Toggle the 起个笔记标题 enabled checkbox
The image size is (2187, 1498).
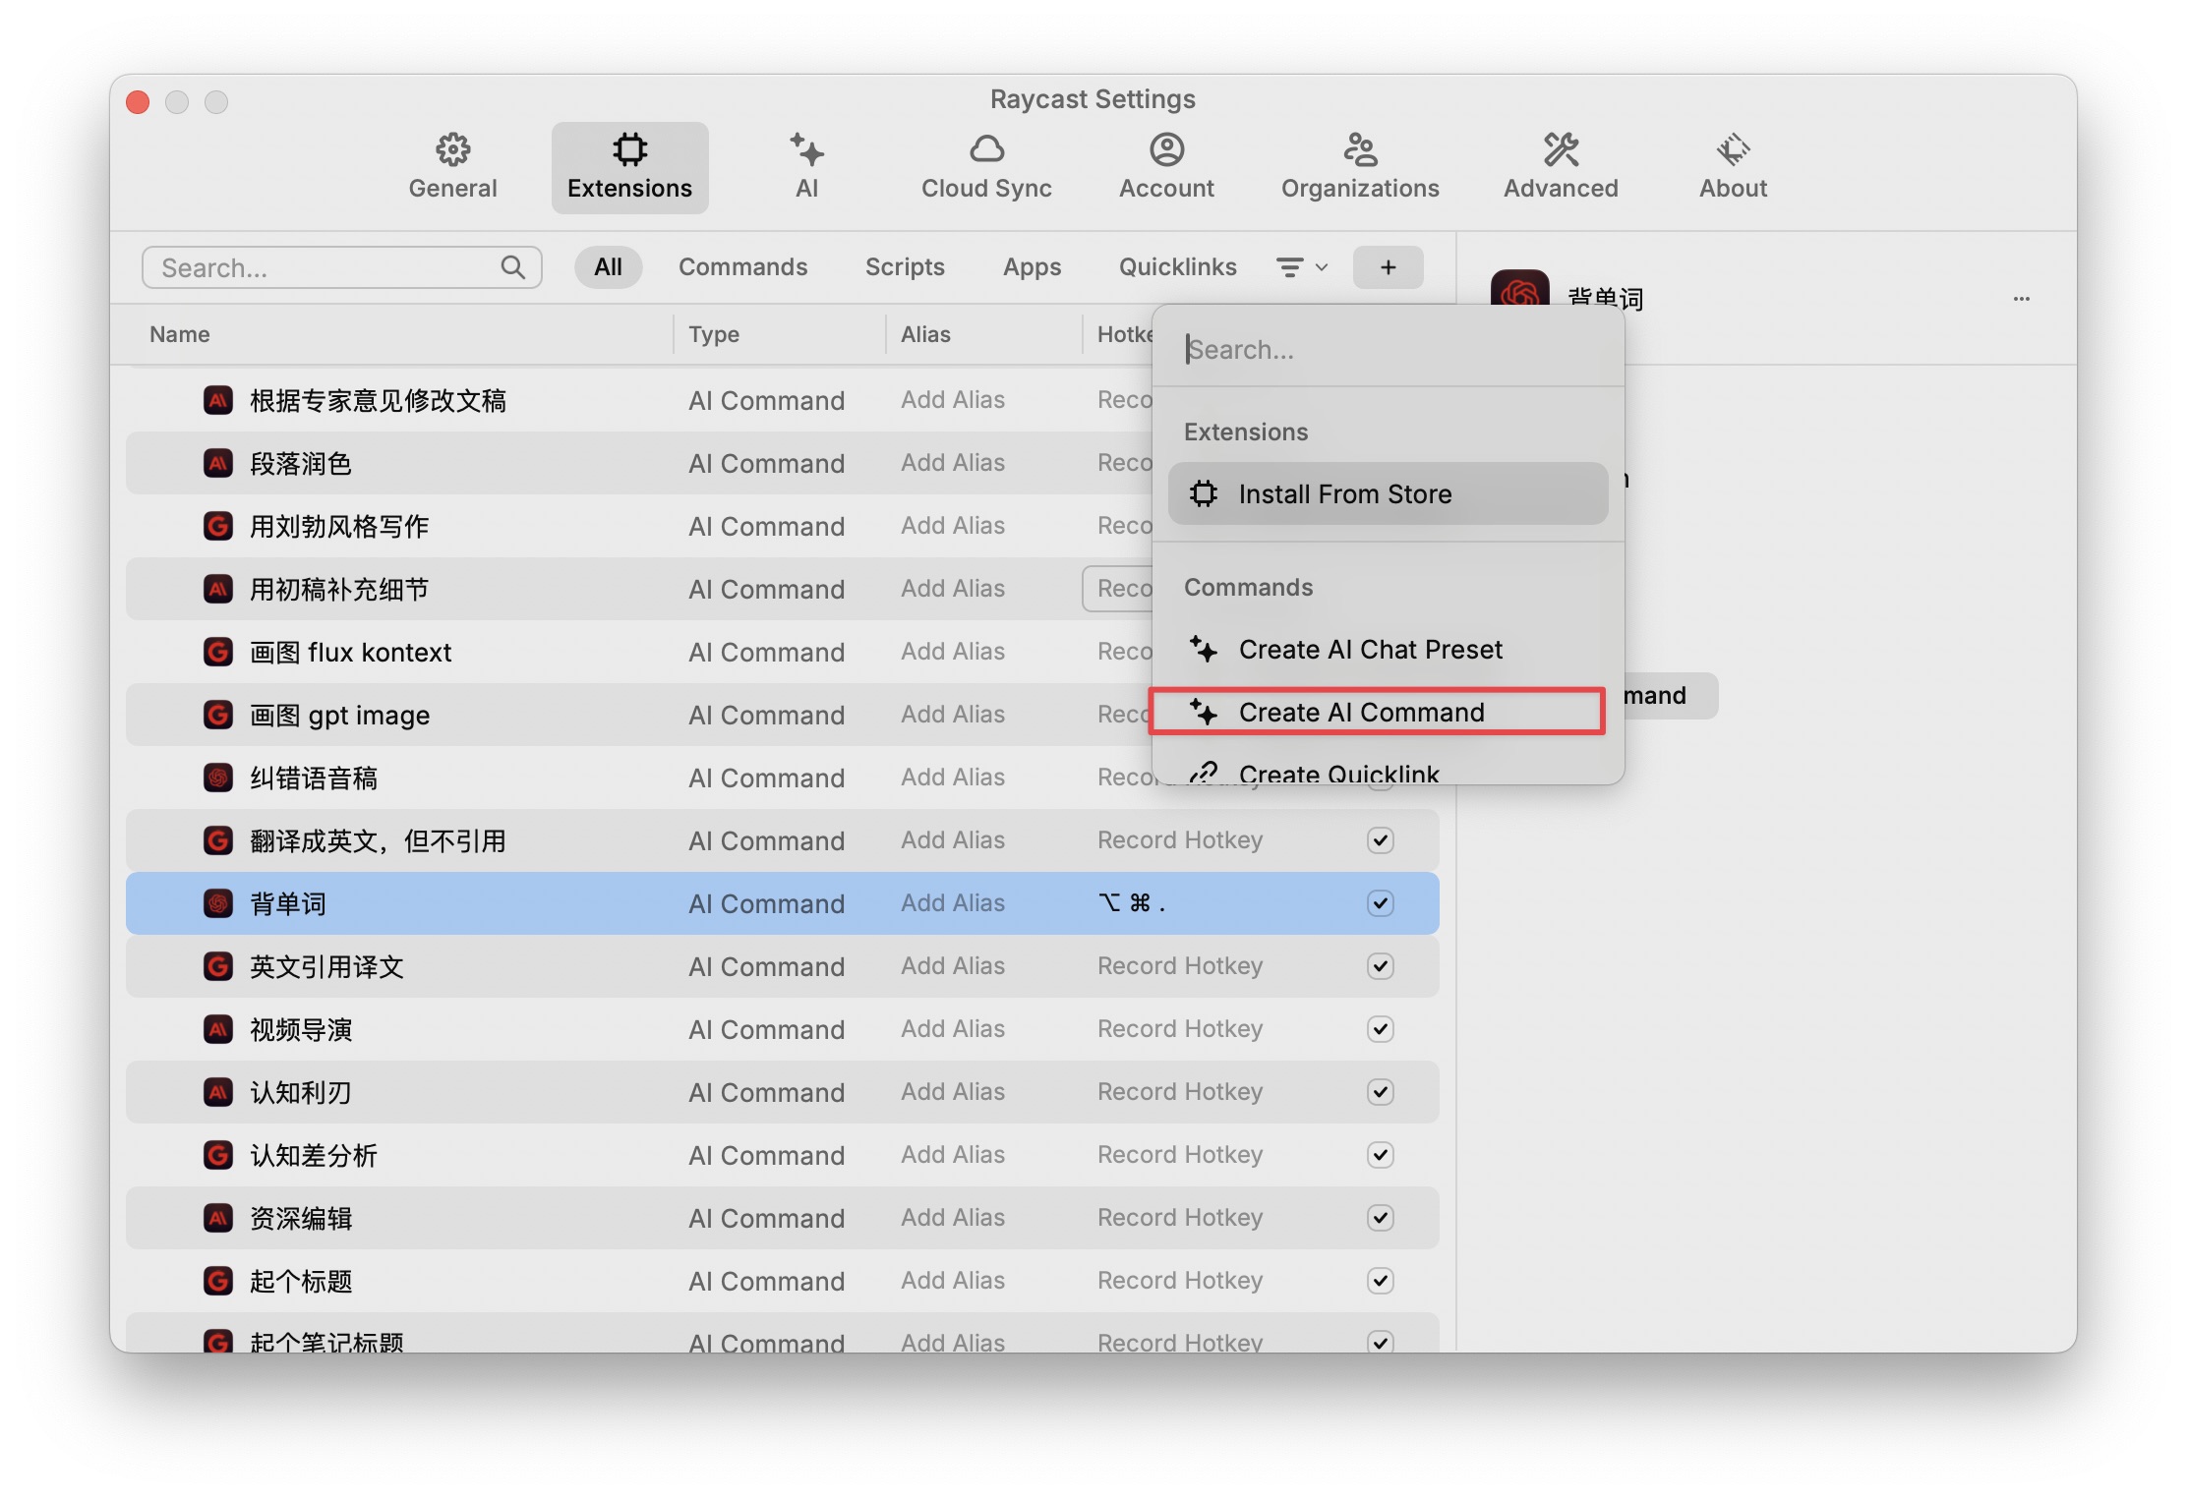coord(1381,1342)
